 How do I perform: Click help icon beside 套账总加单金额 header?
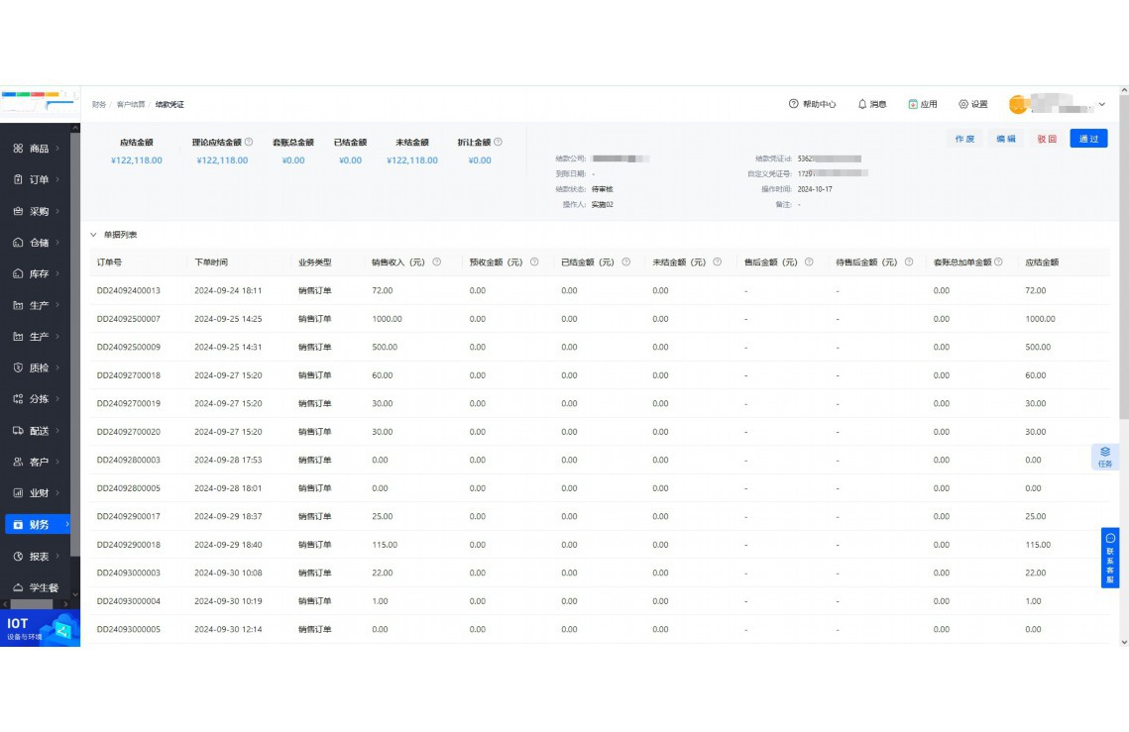[x=998, y=262]
